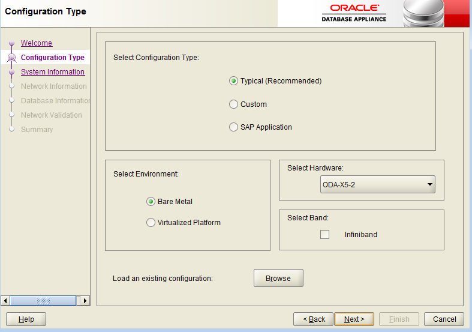
Task: Click Load an existing configuration text
Action: coord(163,279)
